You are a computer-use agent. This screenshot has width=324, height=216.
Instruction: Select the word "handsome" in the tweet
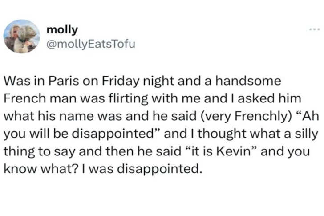(x=247, y=81)
